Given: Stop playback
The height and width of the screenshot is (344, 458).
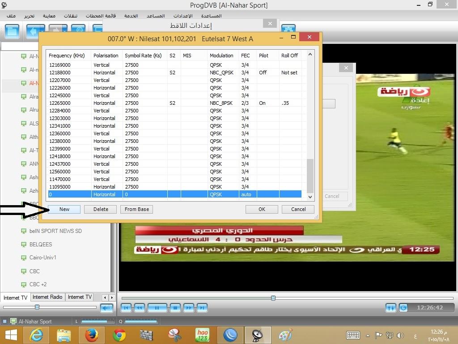Looking at the screenshot, I should [x=175, y=308].
